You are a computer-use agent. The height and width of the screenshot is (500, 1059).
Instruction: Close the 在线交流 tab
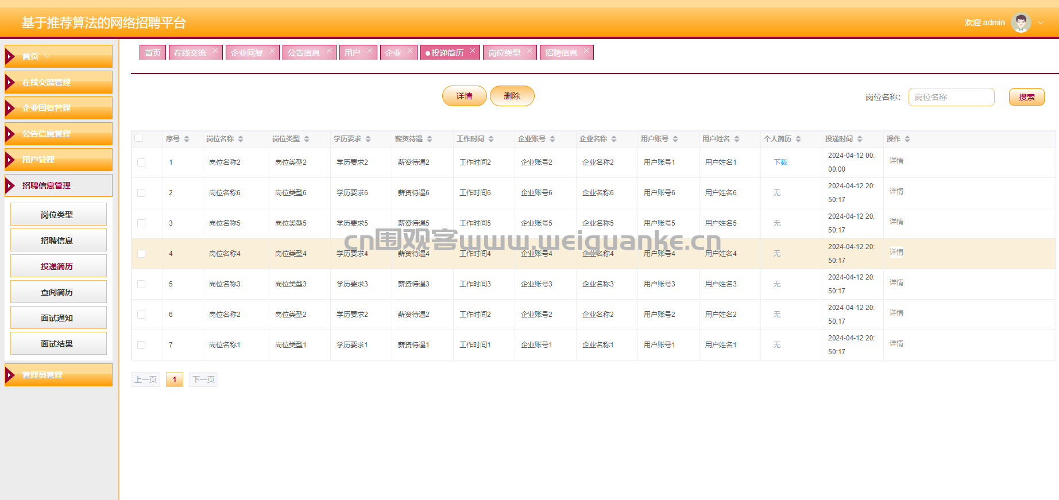pos(215,51)
